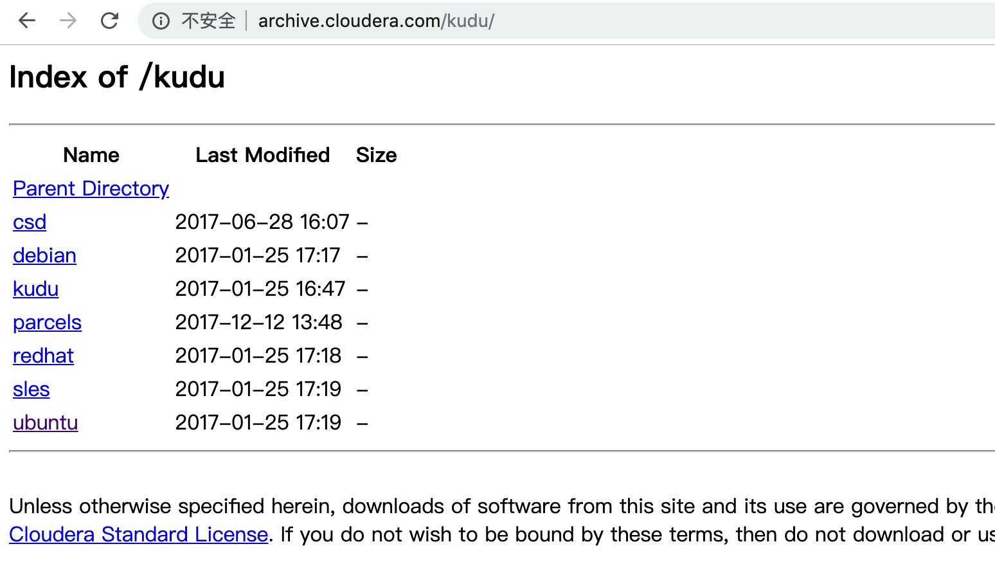Select the ubuntu row's modified date
995x571 pixels.
click(x=258, y=422)
